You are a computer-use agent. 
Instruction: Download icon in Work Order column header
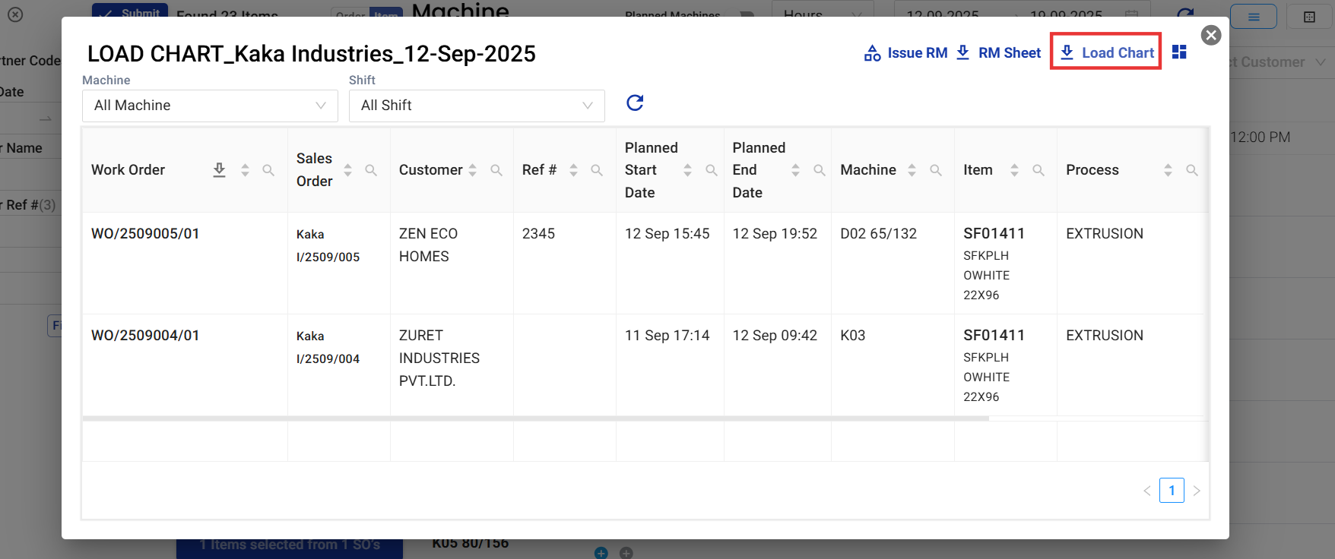[219, 170]
